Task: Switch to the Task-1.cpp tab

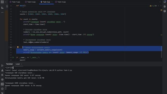Action: [x=15, y=2]
